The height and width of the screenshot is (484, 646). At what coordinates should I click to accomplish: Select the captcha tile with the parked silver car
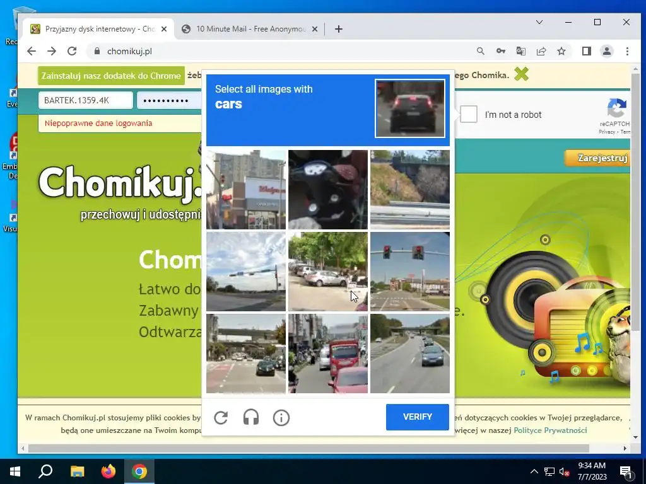pos(328,271)
